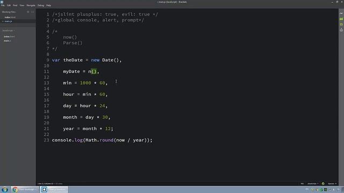
Task: Click the Brackets taskbar button
Action: (54, 189)
